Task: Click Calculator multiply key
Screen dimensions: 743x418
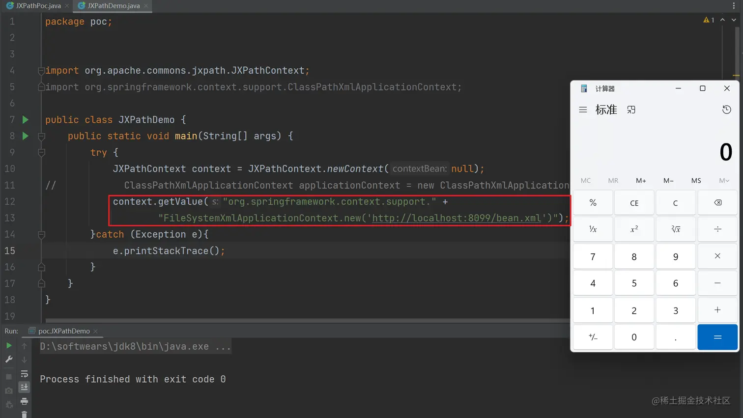Action: click(717, 256)
